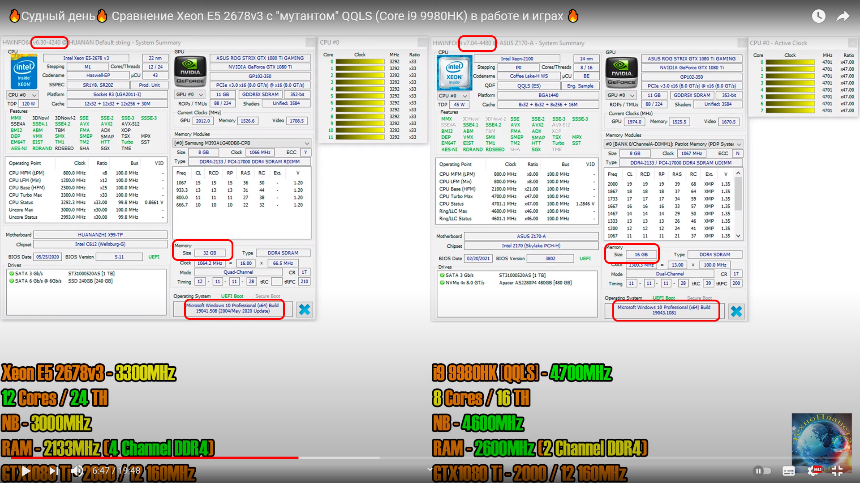Click the elapsed time display 6:47

101,470
